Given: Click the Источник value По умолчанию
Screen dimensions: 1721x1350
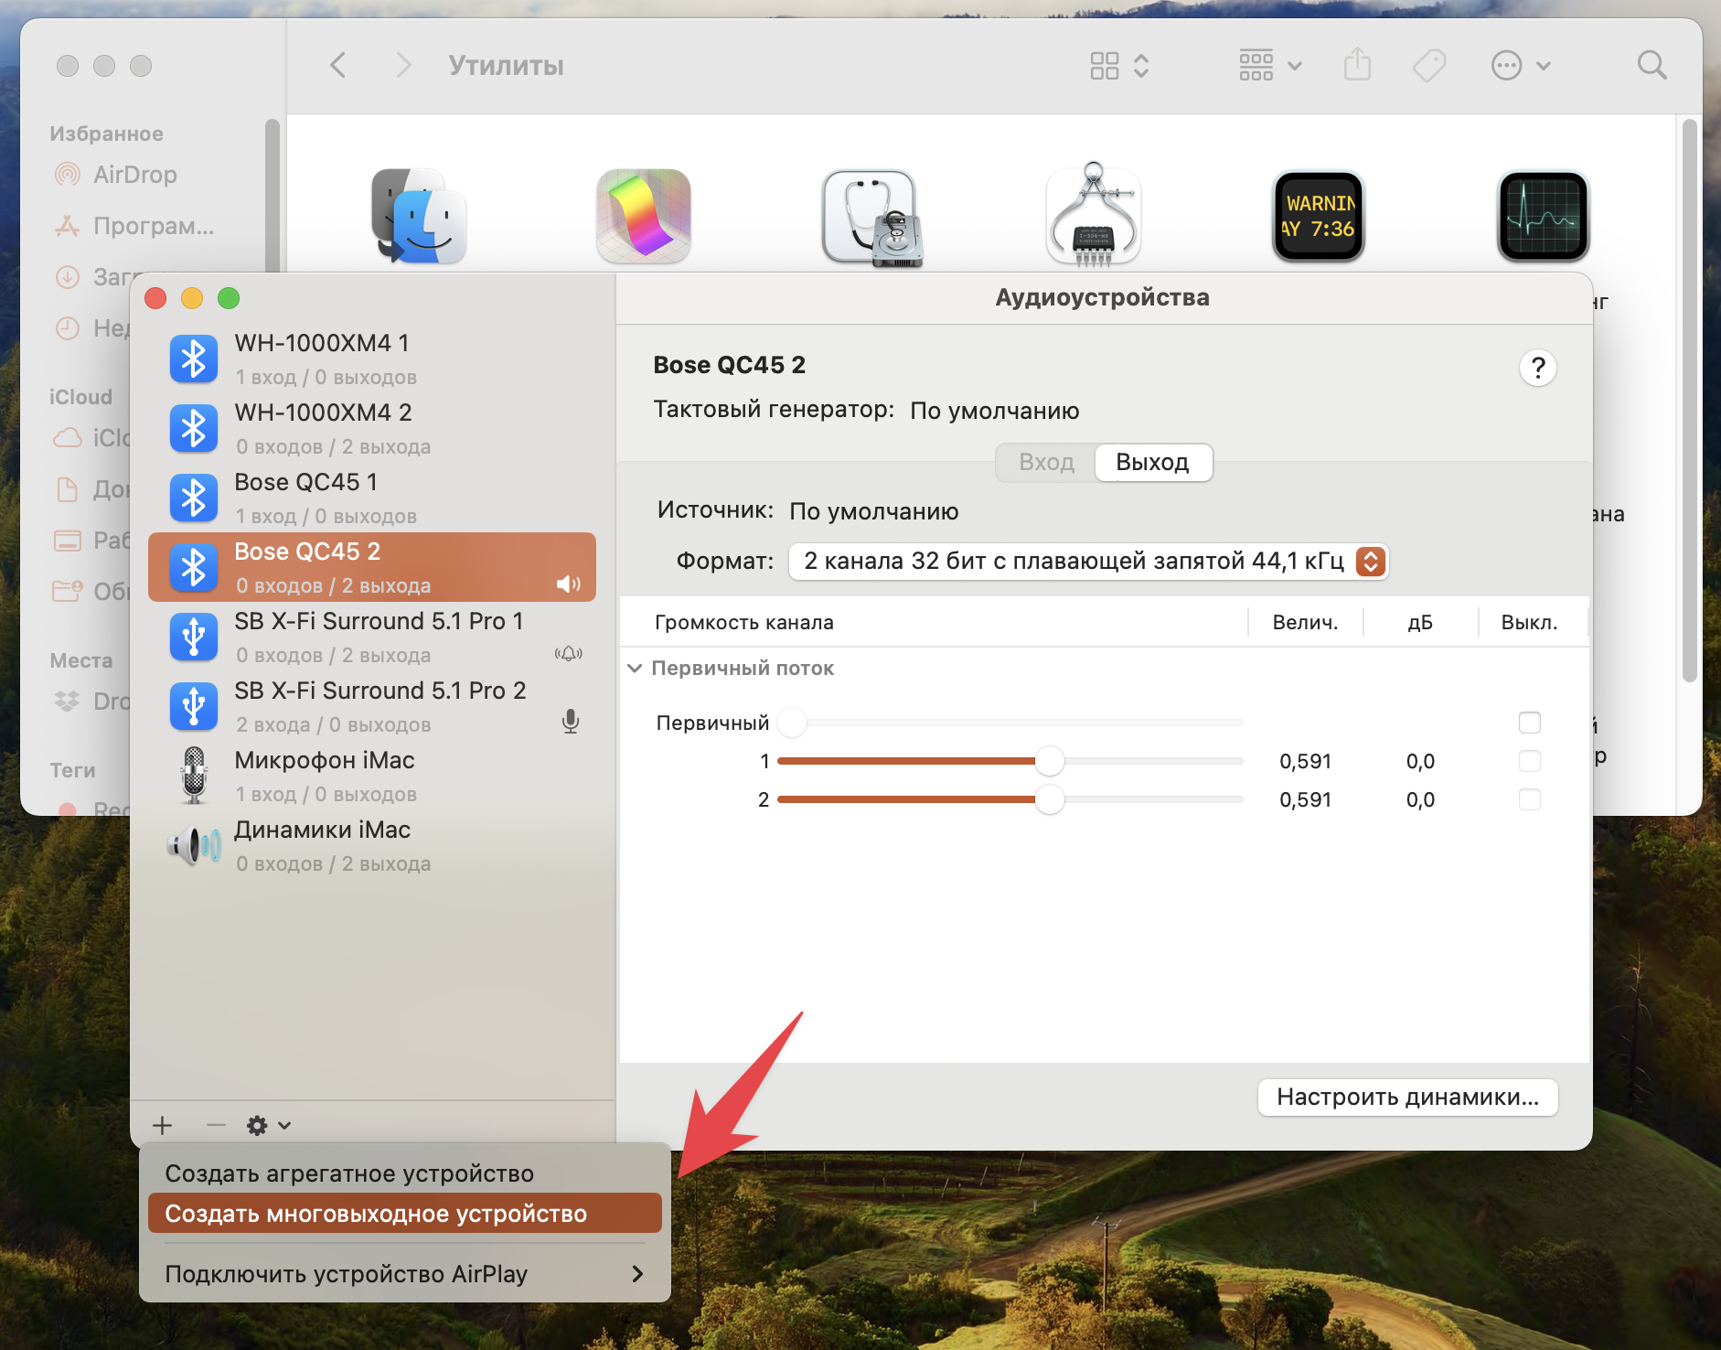Looking at the screenshot, I should click(x=874, y=511).
